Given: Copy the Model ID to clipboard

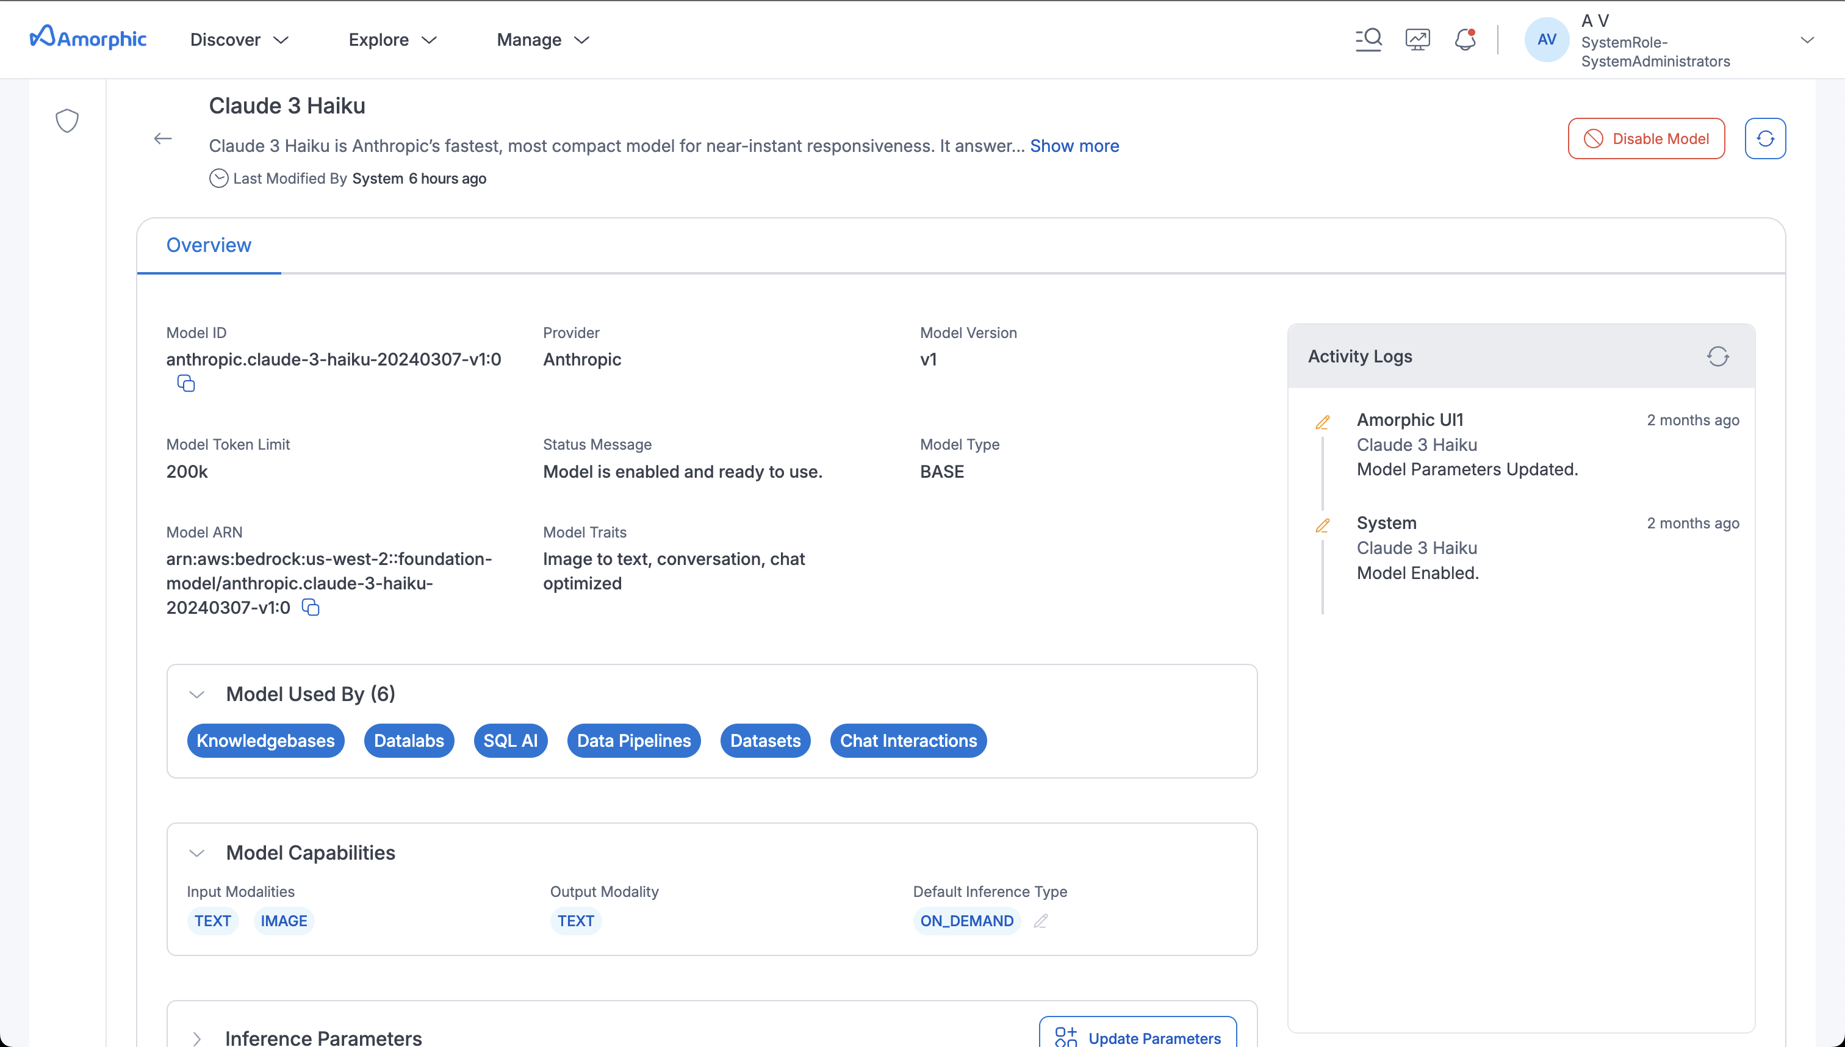Looking at the screenshot, I should point(186,384).
